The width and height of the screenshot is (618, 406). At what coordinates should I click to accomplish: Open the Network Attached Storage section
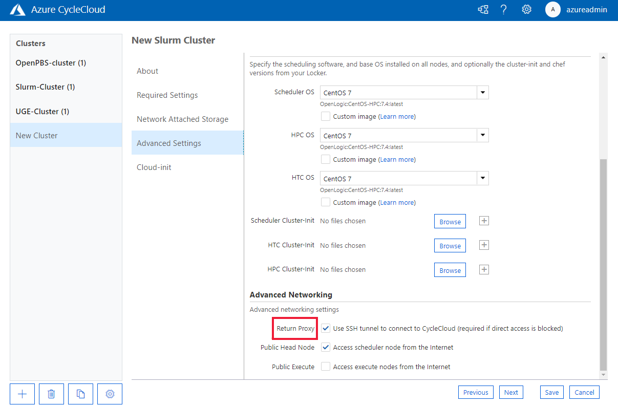click(x=182, y=119)
